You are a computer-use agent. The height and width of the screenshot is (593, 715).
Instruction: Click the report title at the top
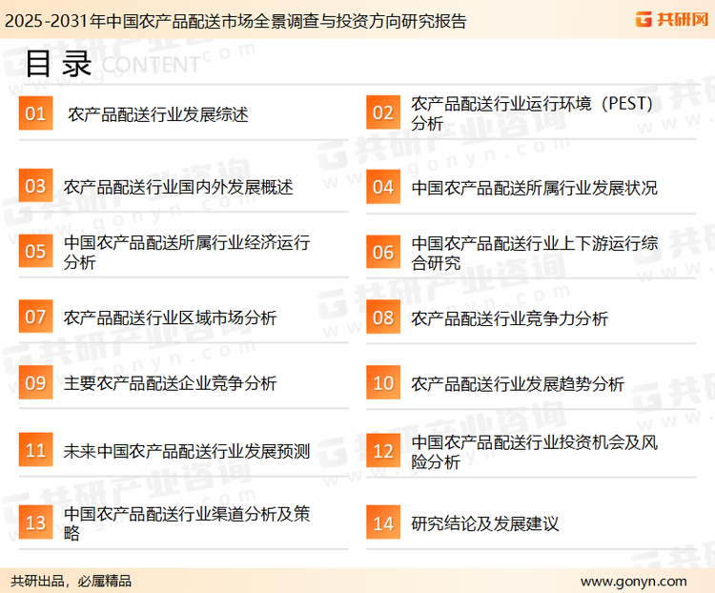point(235,20)
